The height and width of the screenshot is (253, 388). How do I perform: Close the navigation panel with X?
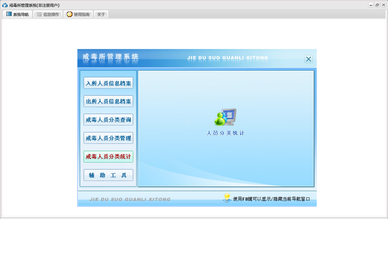point(308,59)
